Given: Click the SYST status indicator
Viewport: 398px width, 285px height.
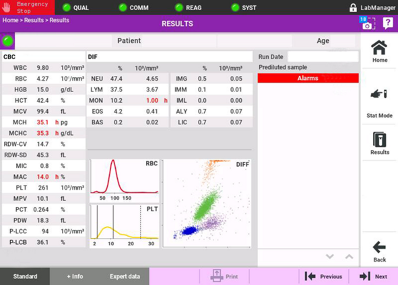Looking at the screenshot, I should [234, 8].
